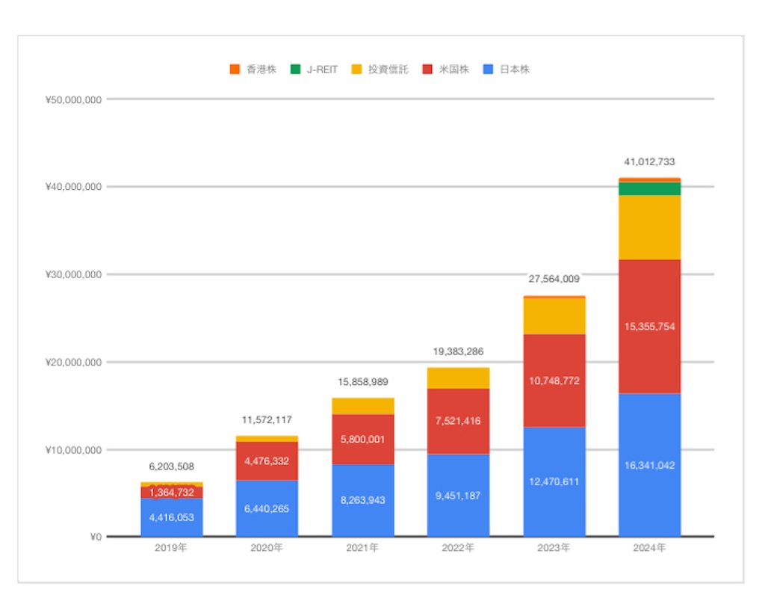Select the red segment labeled 5,800,001
The image size is (765, 613).
363,440
